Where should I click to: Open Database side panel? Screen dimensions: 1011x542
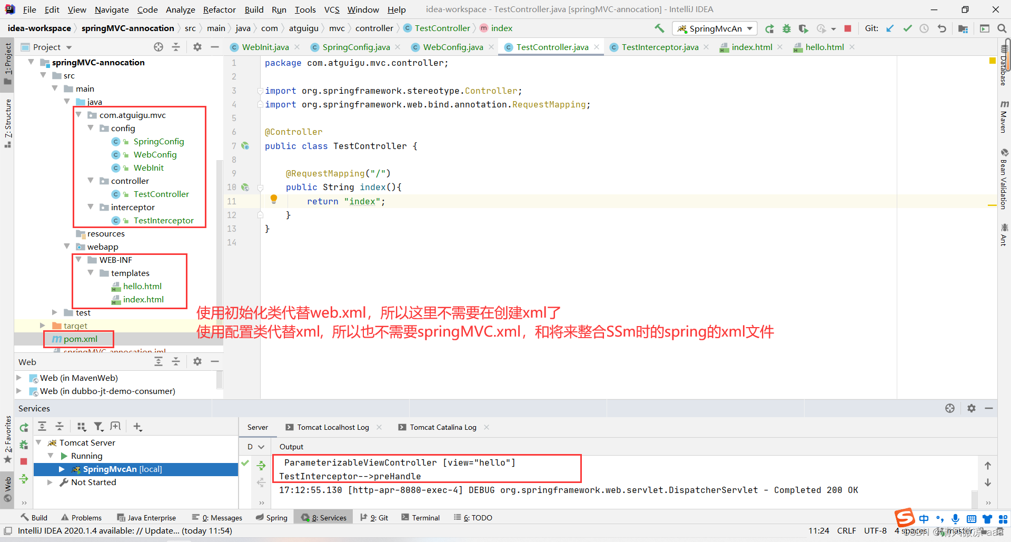tap(1004, 66)
